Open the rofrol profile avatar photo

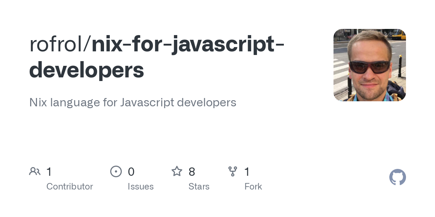pos(369,65)
